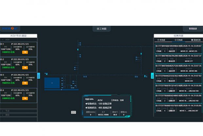Click the small white icon below the map
Screen dimensions: 203x136
[x=73, y=112]
